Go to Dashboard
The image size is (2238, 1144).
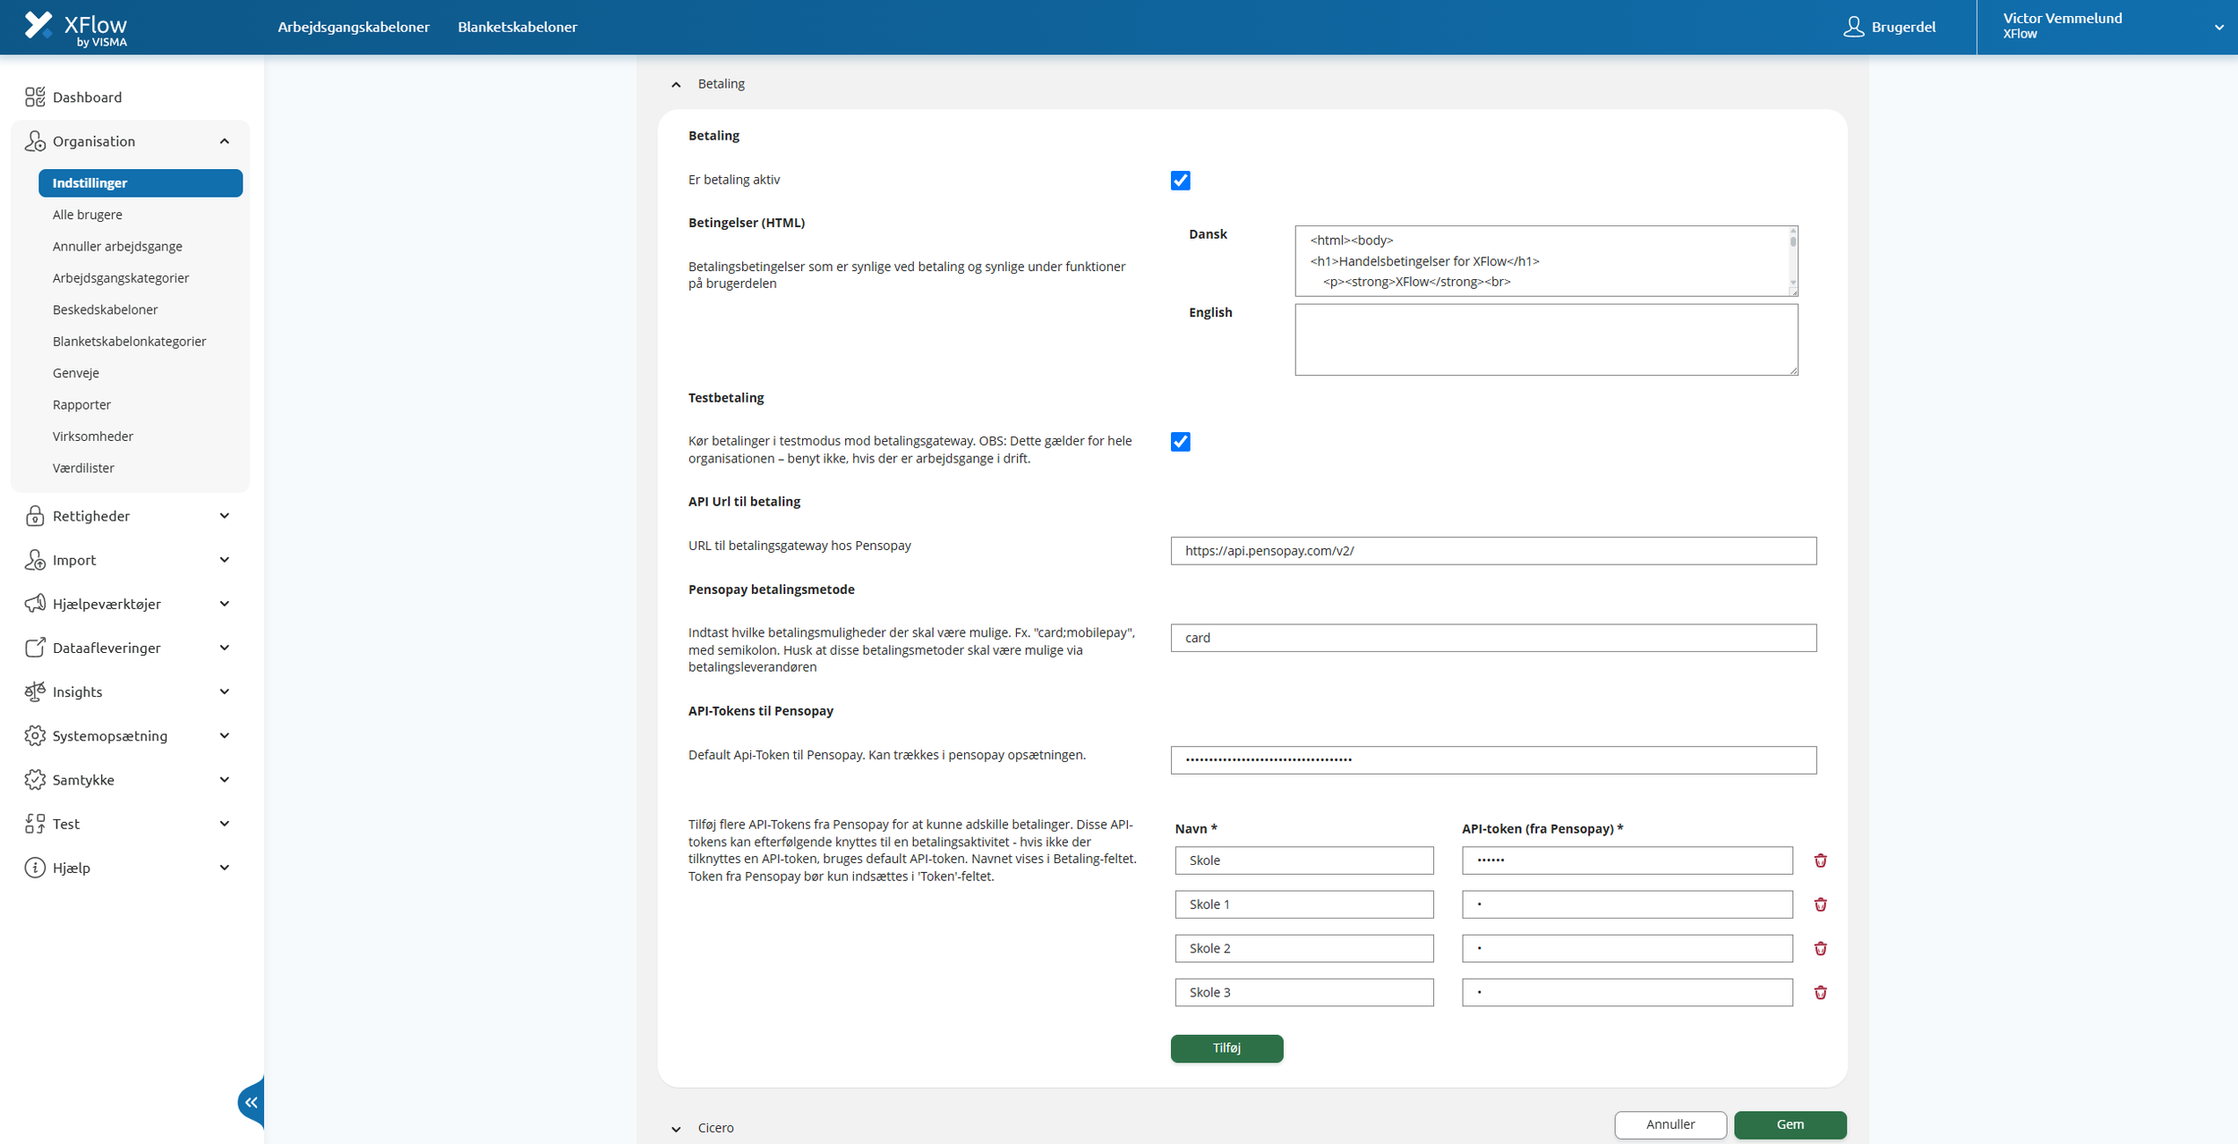(x=87, y=97)
